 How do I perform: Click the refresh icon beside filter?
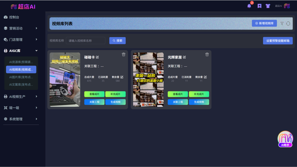pyautogui.click(x=288, y=23)
